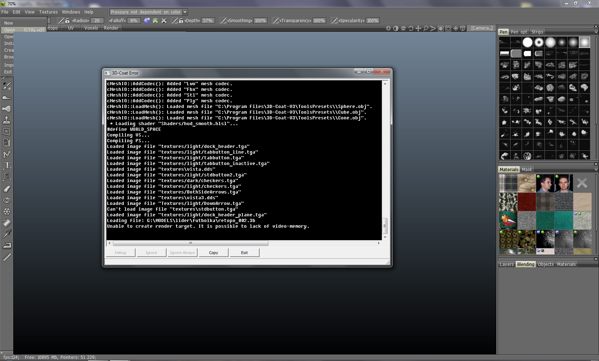Select the Brush tool in left toolbar
Viewport: 599px width, 361px height.
7,86
